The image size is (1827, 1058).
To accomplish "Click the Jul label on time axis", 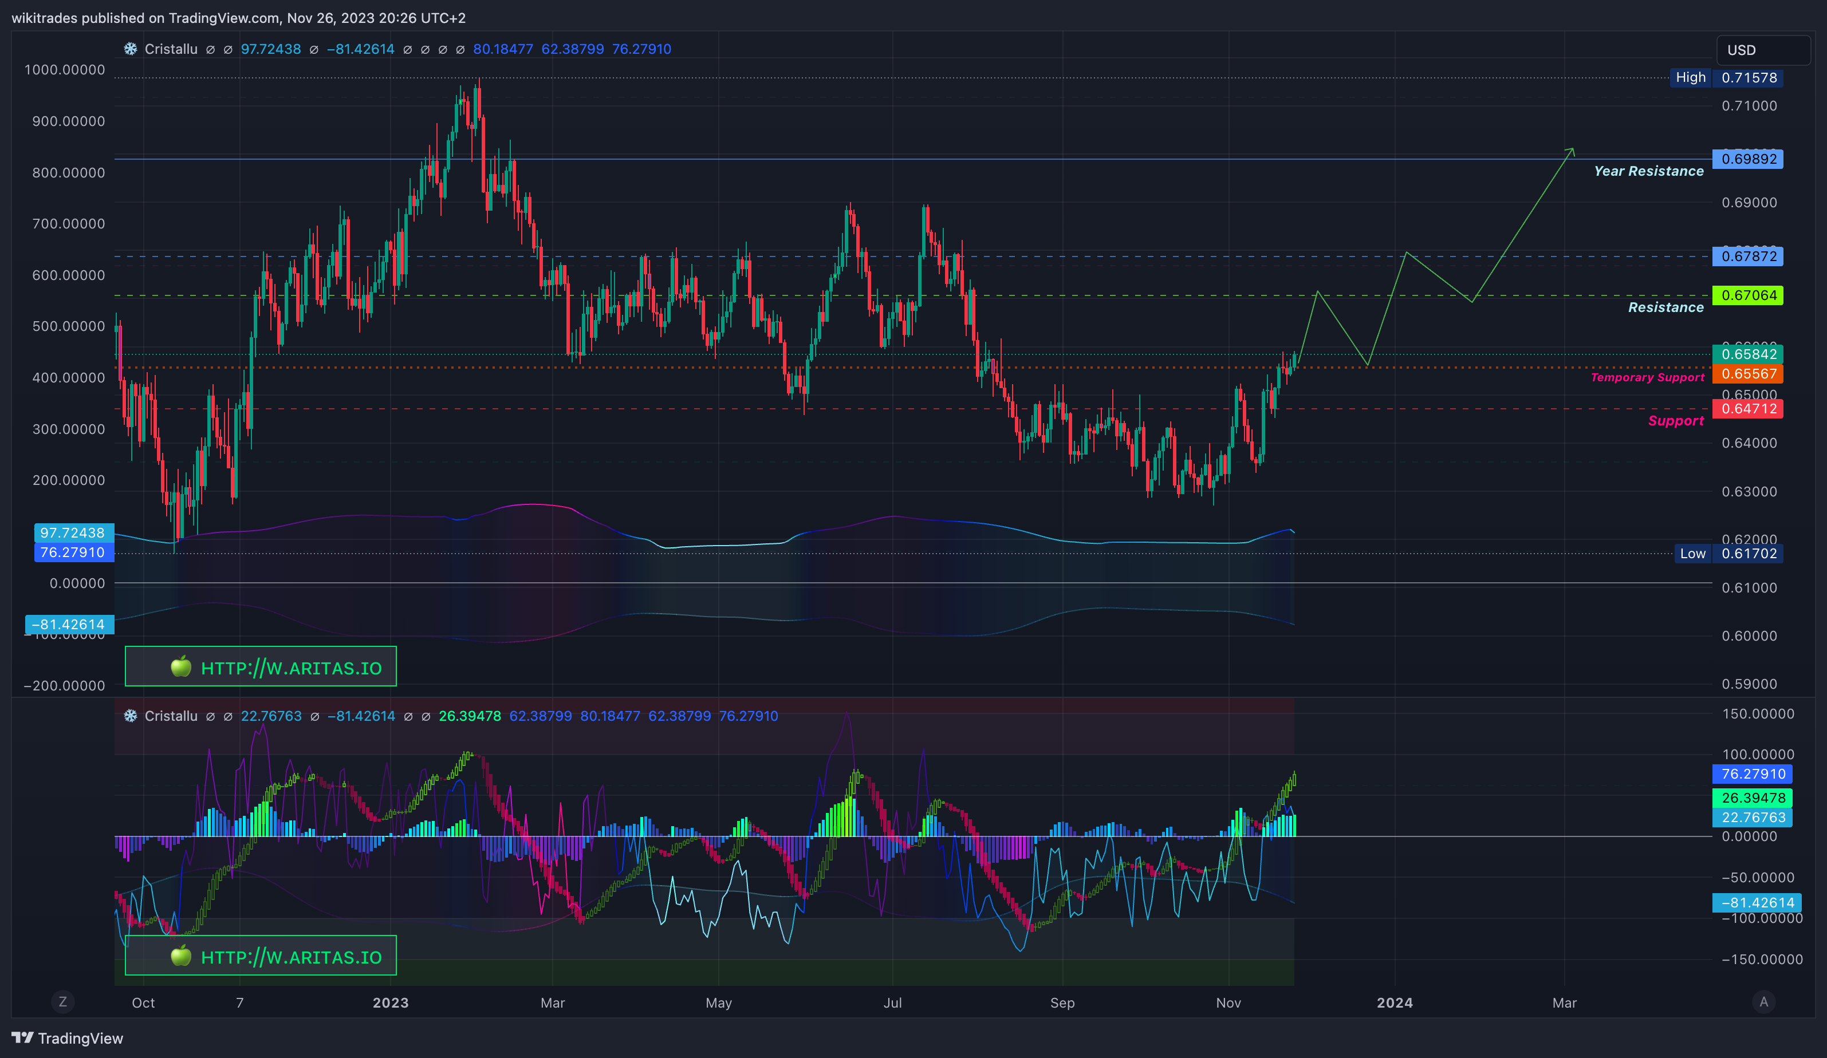I will pos(892,1003).
